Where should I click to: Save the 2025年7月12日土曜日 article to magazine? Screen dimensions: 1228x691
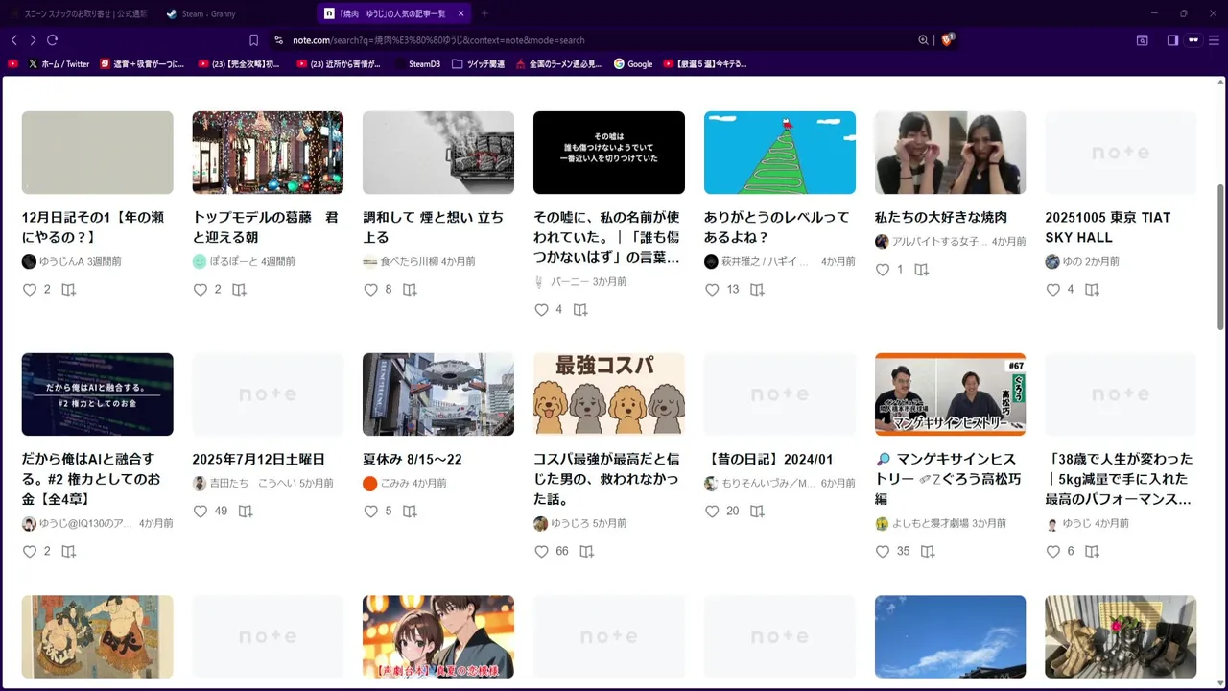[246, 512]
